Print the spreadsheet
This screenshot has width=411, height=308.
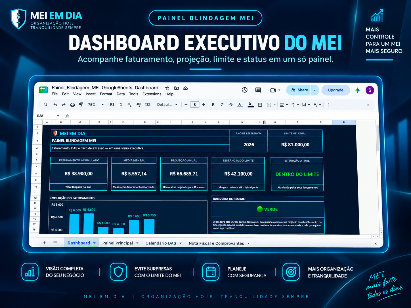73,105
